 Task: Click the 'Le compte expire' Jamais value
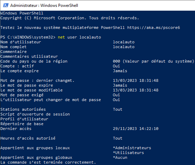click(x=120, y=71)
